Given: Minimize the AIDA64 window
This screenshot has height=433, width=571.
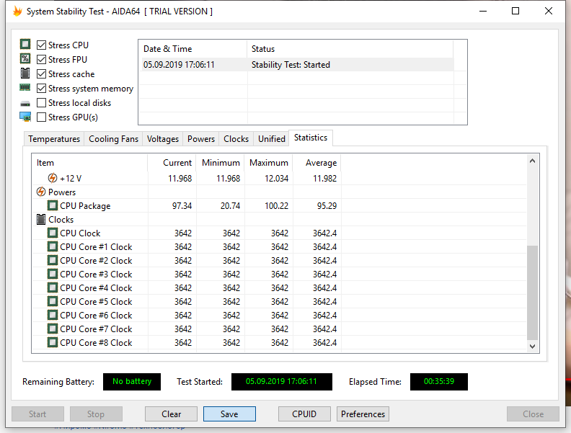Looking at the screenshot, I should point(483,11).
